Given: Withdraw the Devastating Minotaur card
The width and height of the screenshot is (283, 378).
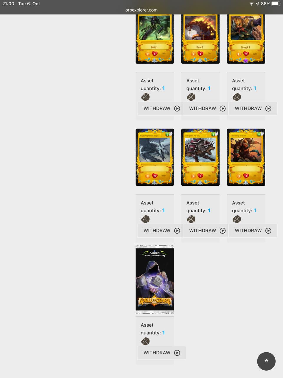Looking at the screenshot, I should (x=253, y=231).
